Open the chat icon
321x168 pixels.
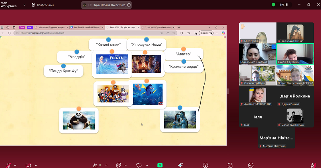pyautogui.click(x=118, y=165)
